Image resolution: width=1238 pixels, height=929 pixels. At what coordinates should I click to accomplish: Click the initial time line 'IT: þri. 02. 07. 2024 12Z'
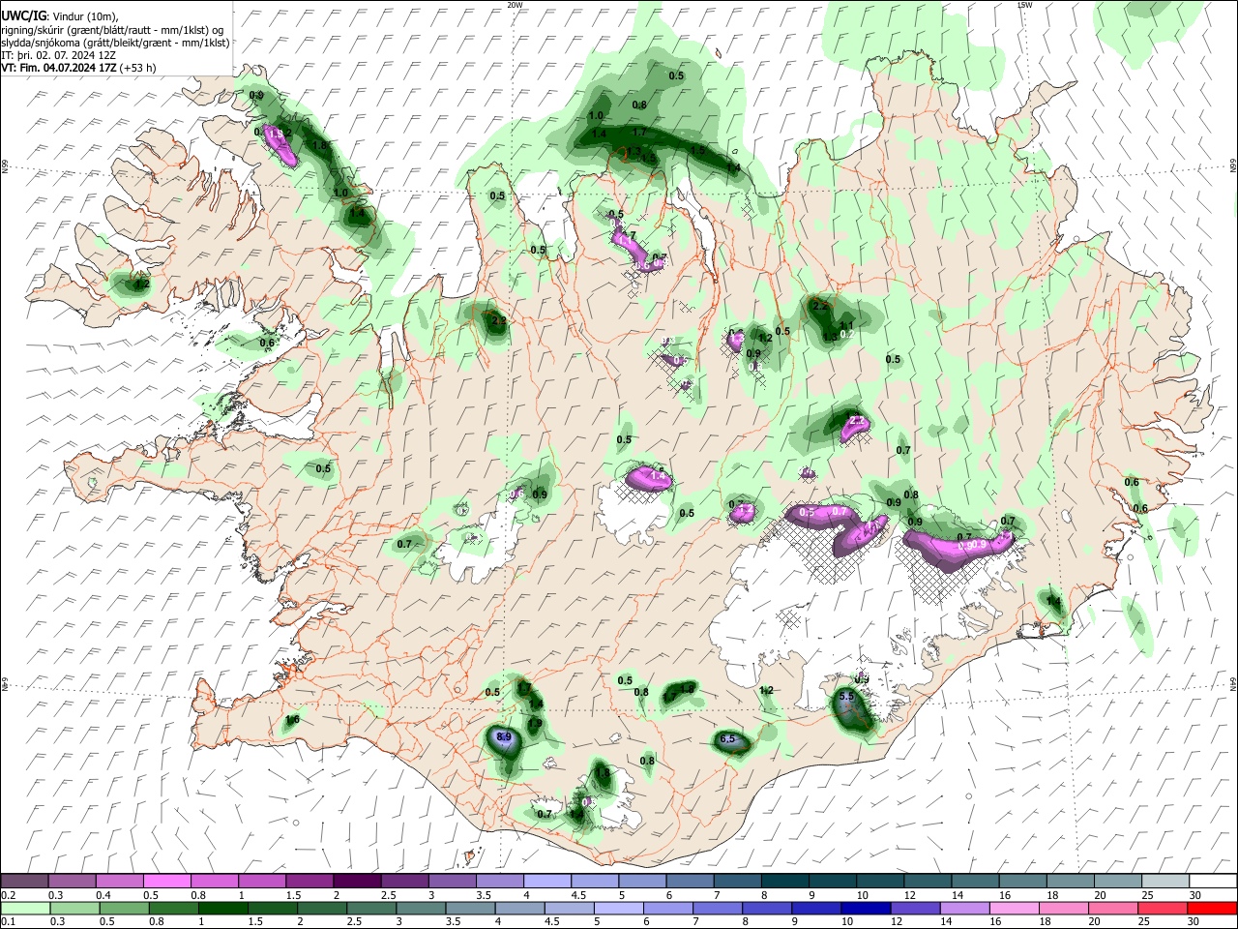pyautogui.click(x=58, y=55)
